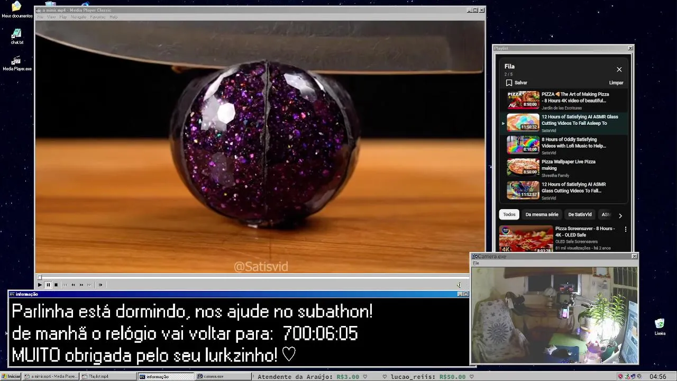Open the Favorites menu in Media Player Classic
The image size is (677, 381).
(x=98, y=17)
